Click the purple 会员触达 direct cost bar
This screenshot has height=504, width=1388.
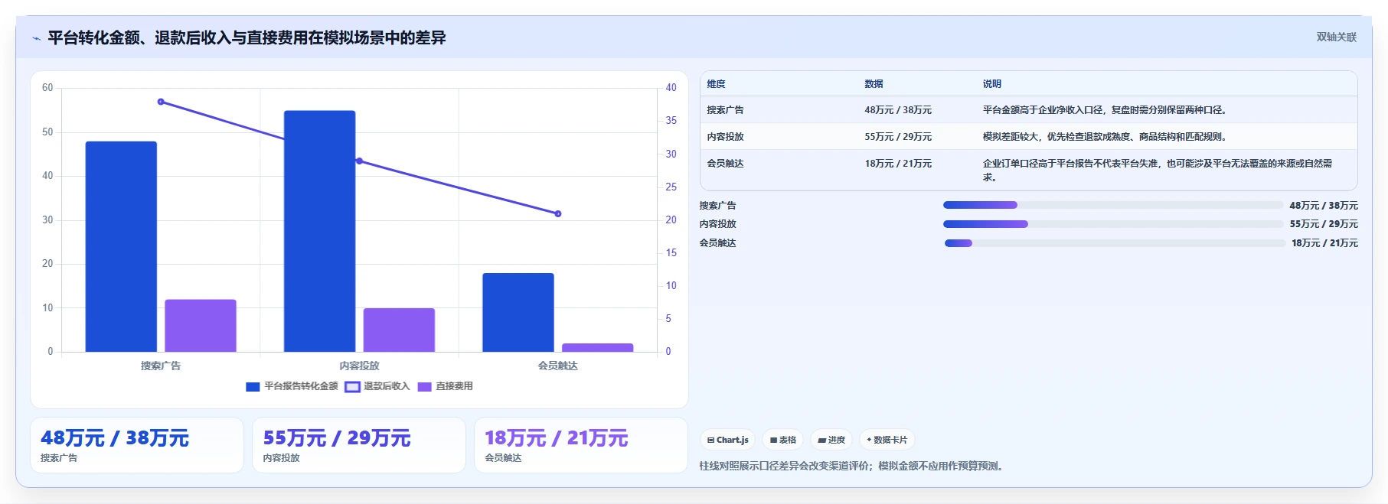pos(597,348)
